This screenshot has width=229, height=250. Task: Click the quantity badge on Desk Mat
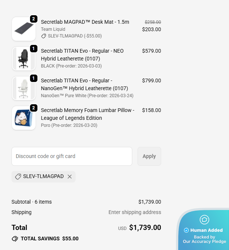(34, 19)
